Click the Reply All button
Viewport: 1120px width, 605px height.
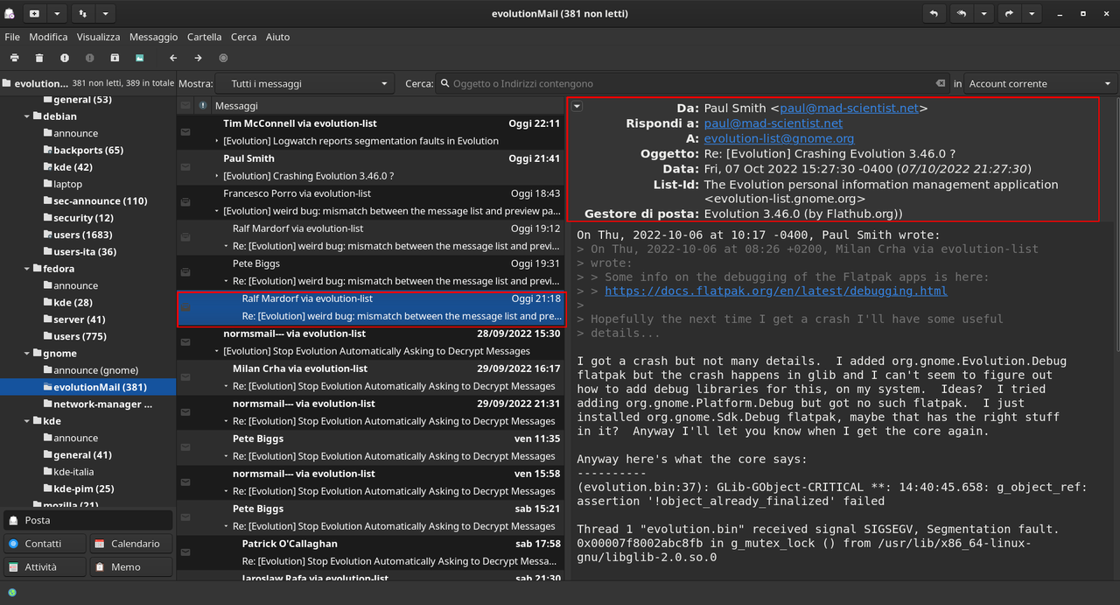tap(962, 13)
